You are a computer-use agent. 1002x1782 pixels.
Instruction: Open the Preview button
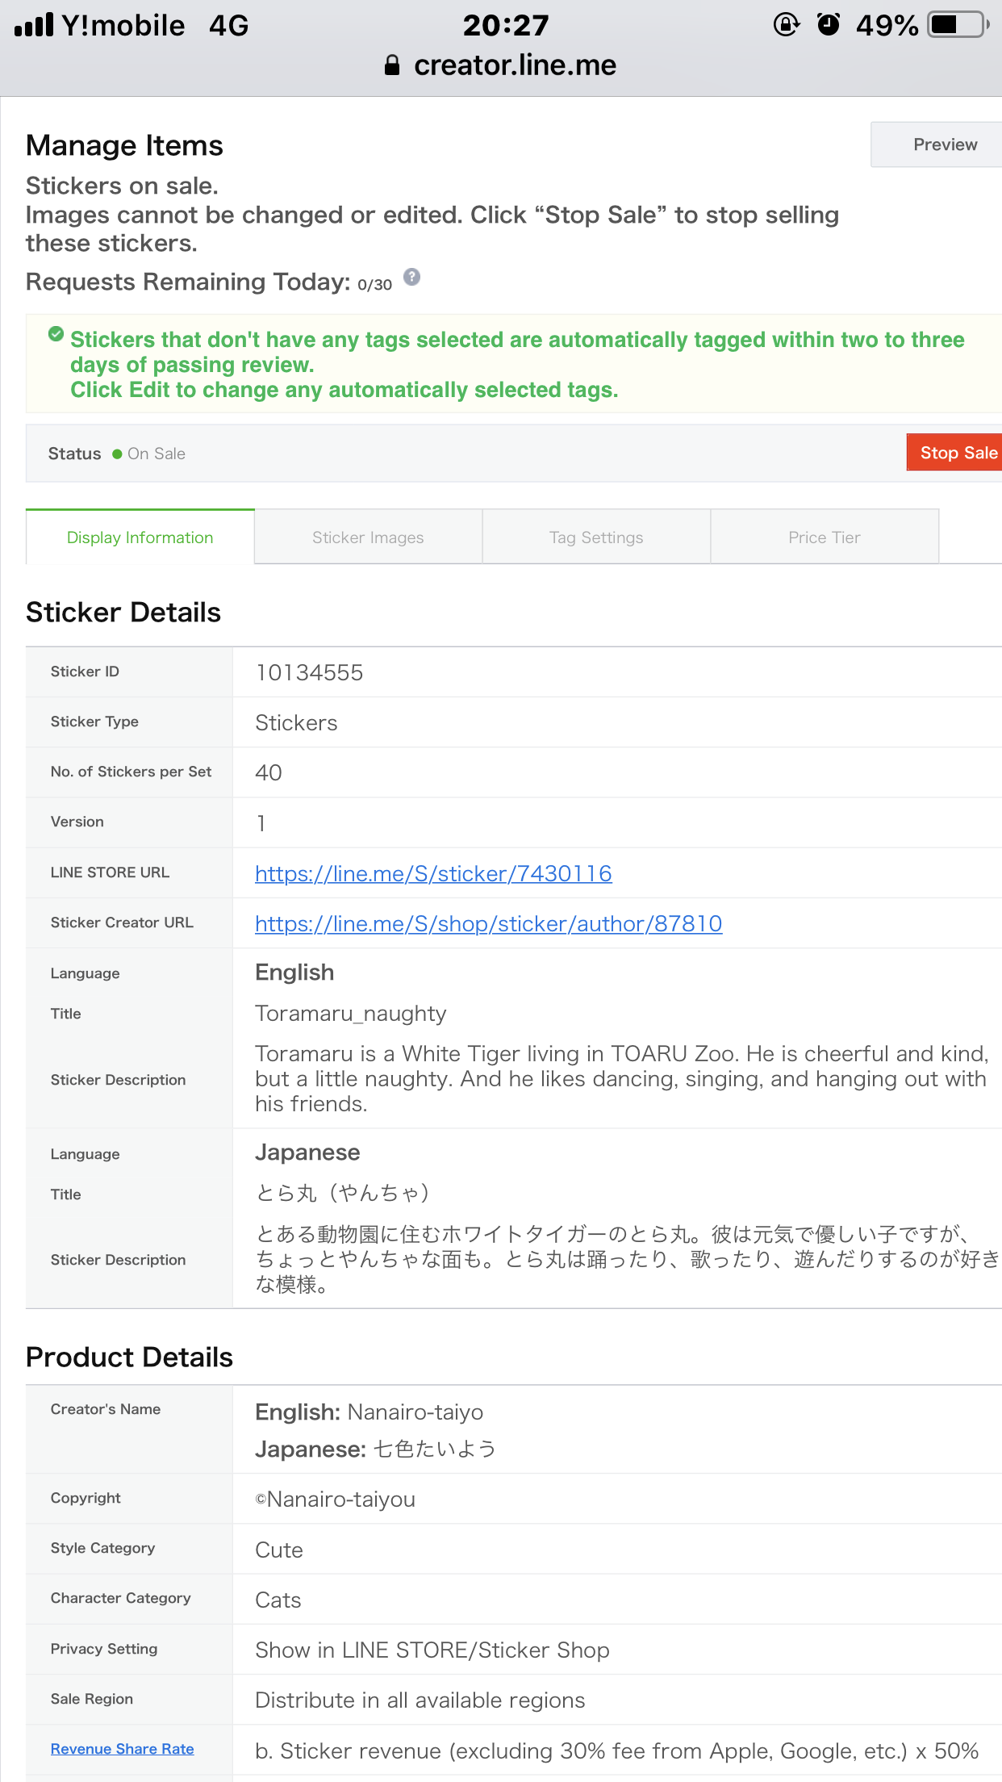click(944, 144)
